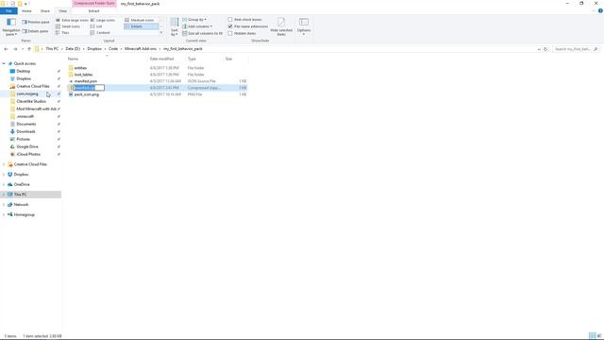Toggle the Preview pane
Screen dimensions: 604x340
[x=36, y=22]
